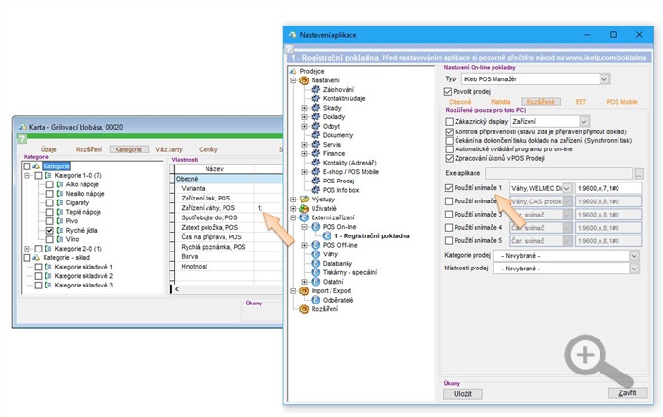The image size is (663, 417).
Task: Click the Uložit button
Action: coord(462,393)
